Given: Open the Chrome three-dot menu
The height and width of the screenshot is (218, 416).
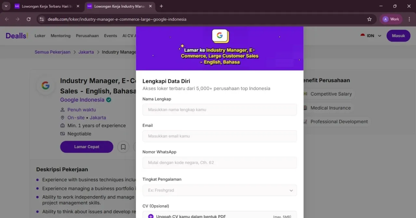Looking at the screenshot, I should (409, 19).
